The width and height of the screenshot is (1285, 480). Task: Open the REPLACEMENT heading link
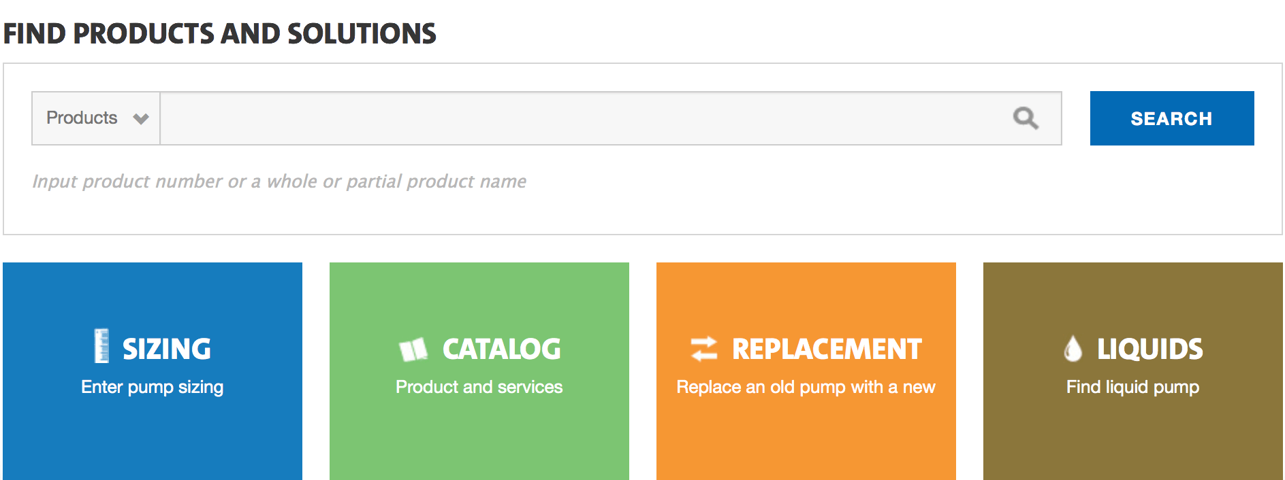tap(827, 349)
